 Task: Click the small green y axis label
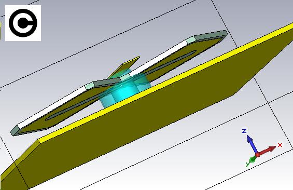point(248,164)
